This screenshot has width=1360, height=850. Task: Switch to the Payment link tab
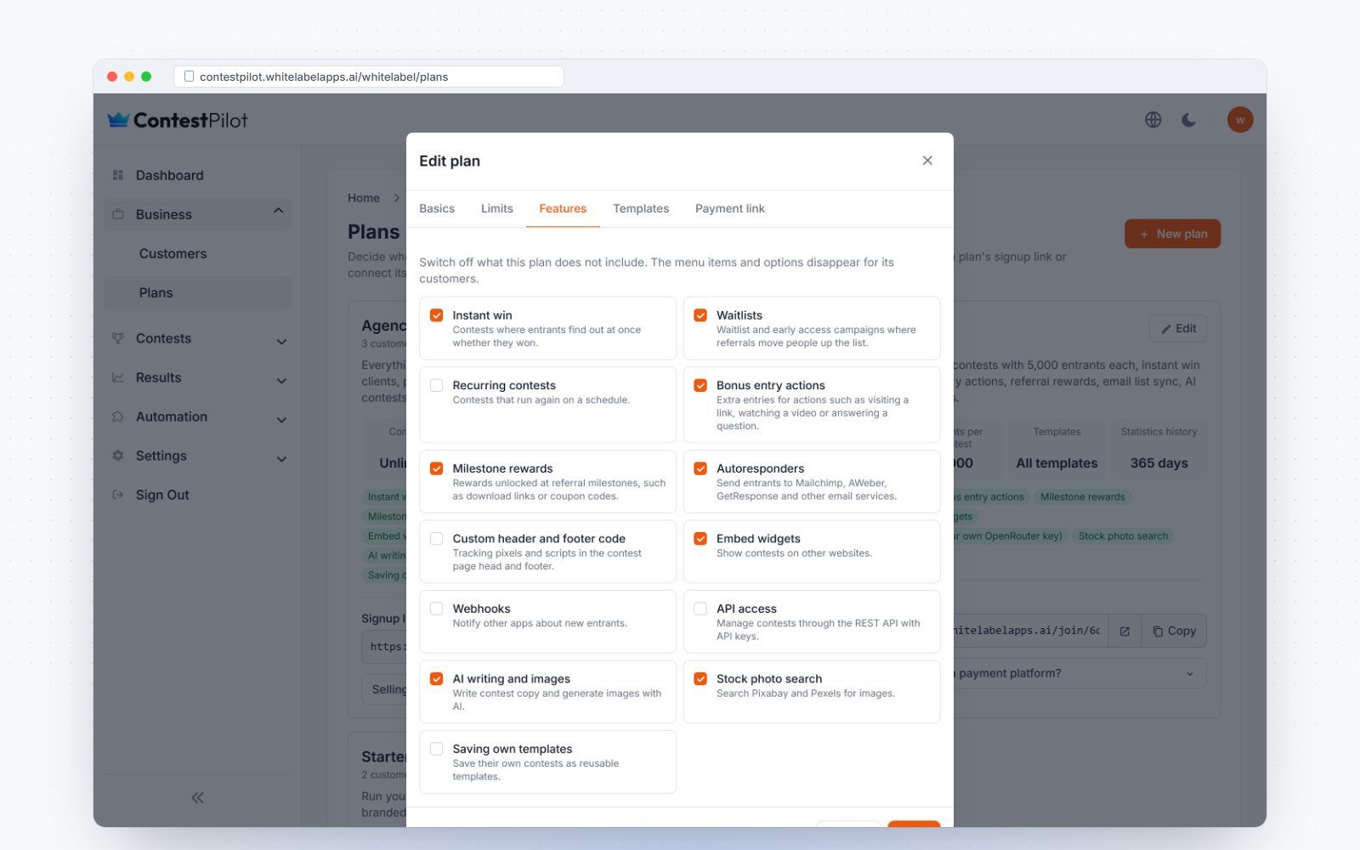coord(730,208)
